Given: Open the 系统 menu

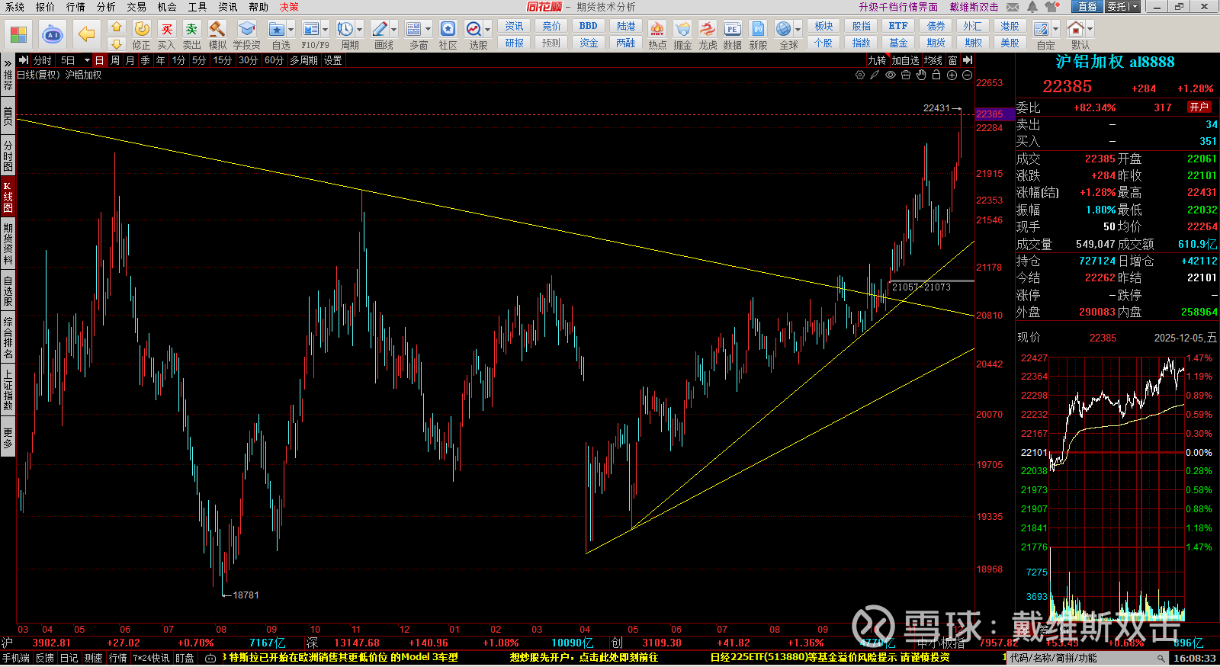Looking at the screenshot, I should coord(14,7).
